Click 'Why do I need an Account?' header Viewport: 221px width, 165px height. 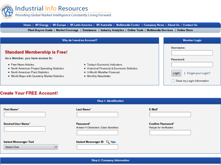80,40
